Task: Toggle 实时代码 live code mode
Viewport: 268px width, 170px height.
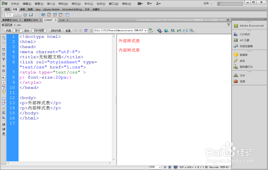Action: click(56, 30)
